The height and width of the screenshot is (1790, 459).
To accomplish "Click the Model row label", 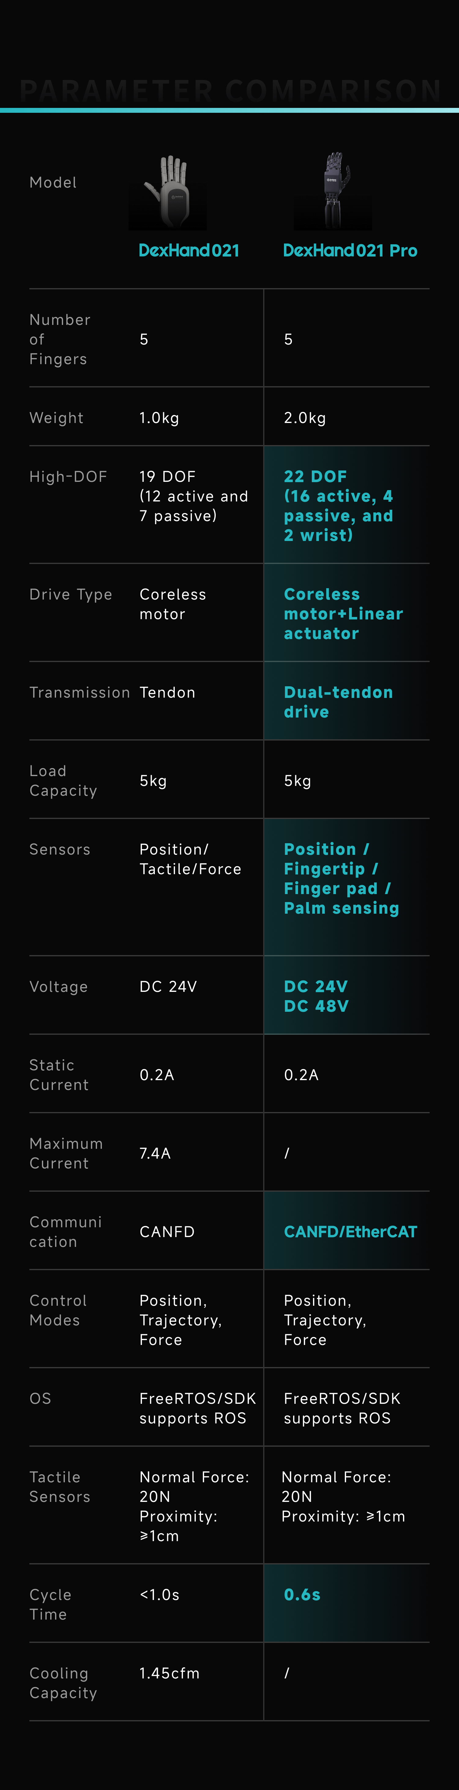I will click(x=53, y=183).
